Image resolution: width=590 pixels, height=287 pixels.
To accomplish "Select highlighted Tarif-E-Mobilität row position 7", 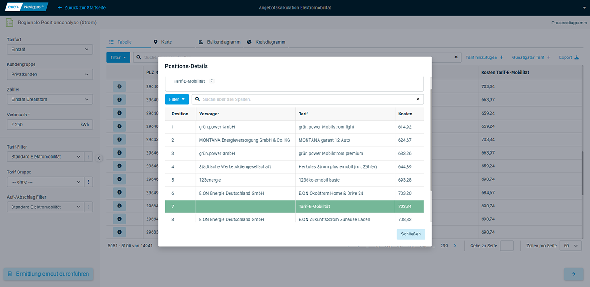I will pyautogui.click(x=294, y=207).
